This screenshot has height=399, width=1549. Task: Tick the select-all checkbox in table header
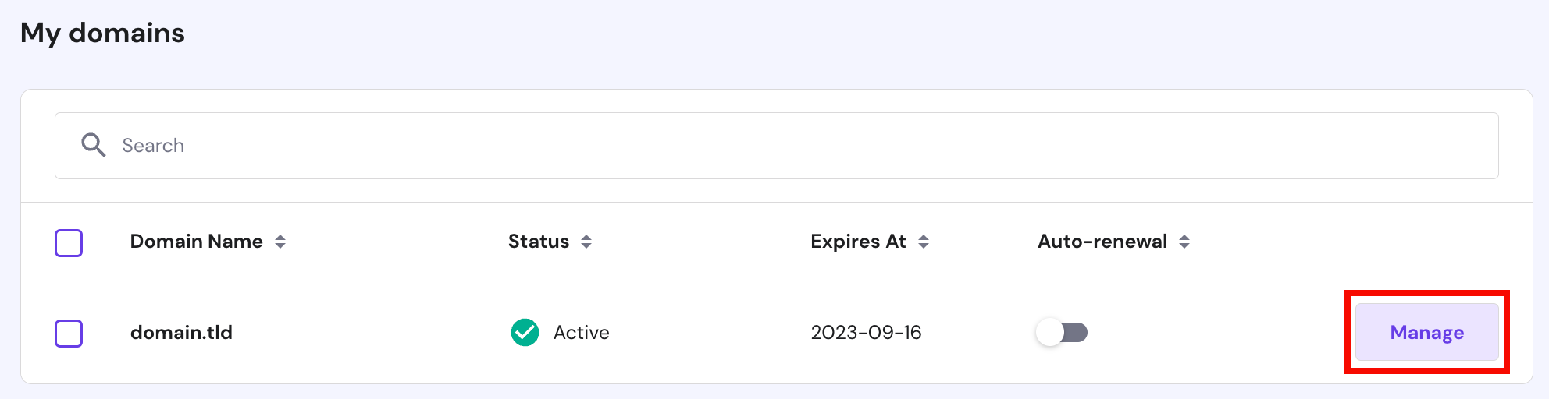click(69, 243)
